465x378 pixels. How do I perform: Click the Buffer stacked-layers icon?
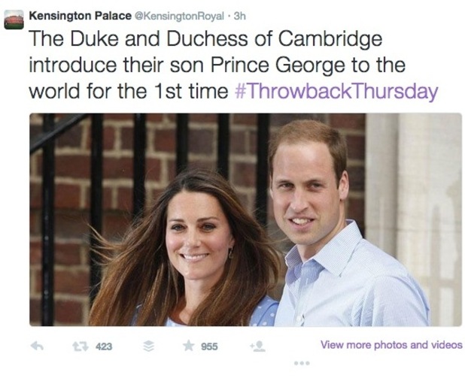click(x=149, y=346)
